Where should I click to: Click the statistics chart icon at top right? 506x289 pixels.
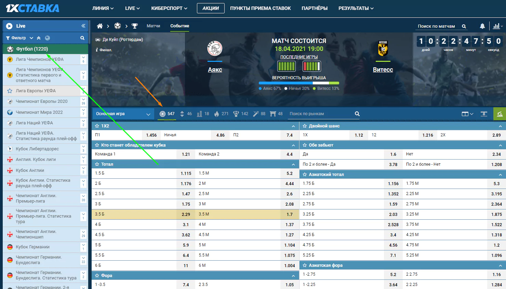(x=497, y=26)
